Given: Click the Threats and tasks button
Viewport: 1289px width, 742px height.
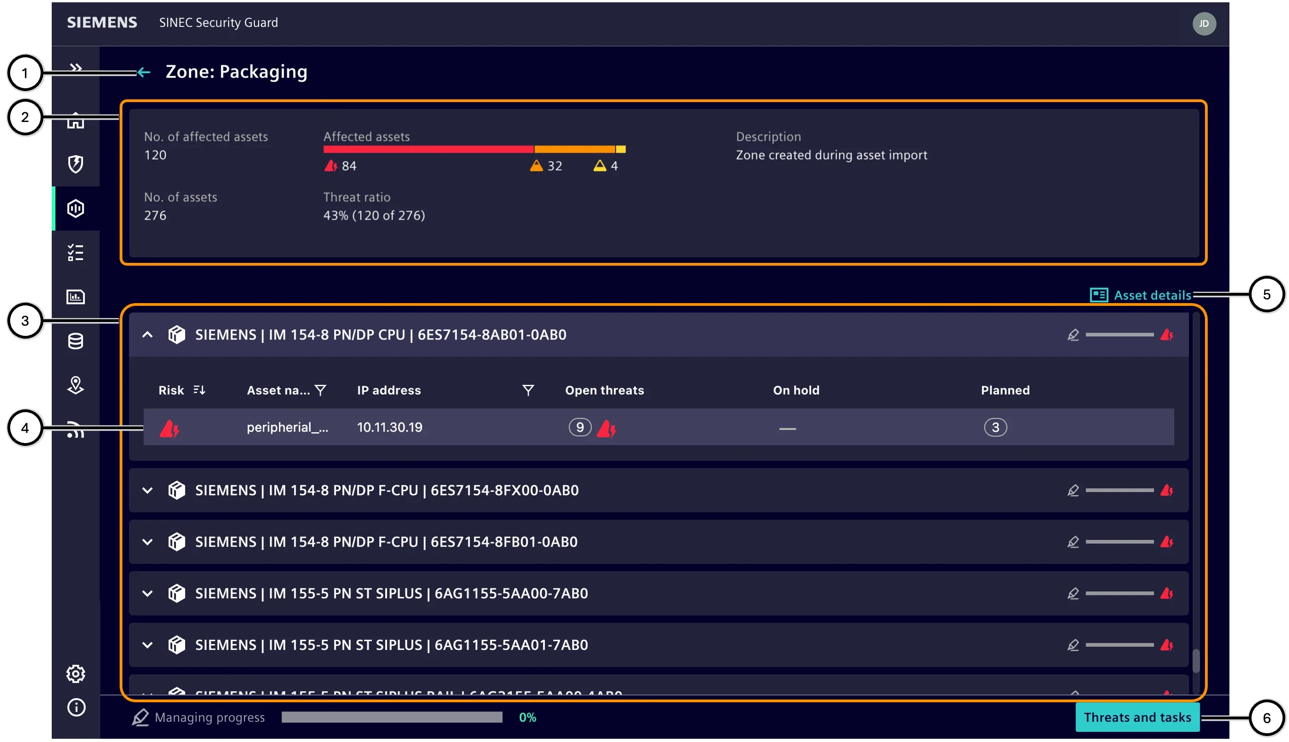Looking at the screenshot, I should point(1137,718).
